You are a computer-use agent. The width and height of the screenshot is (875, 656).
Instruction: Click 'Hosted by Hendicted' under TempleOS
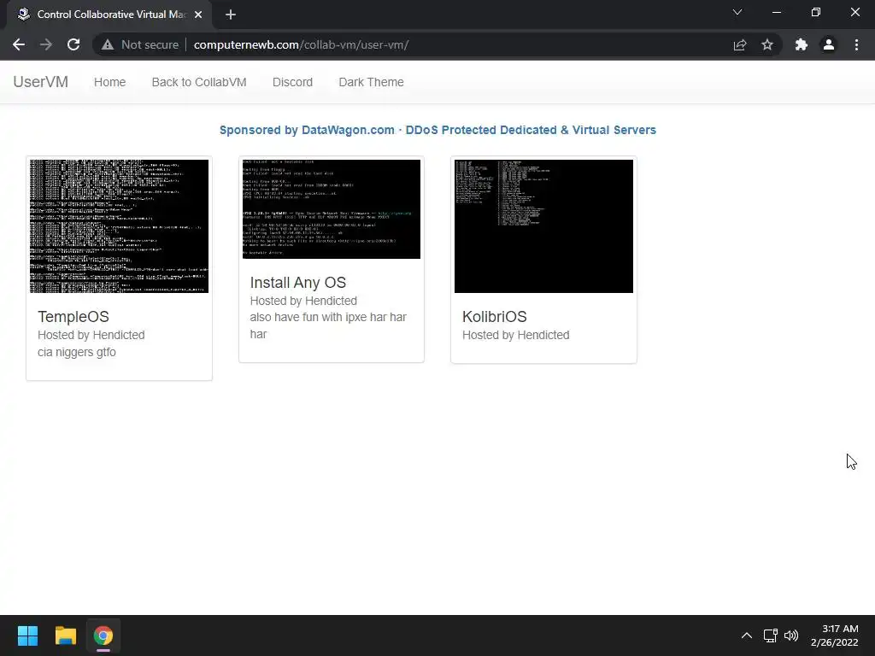point(91,335)
